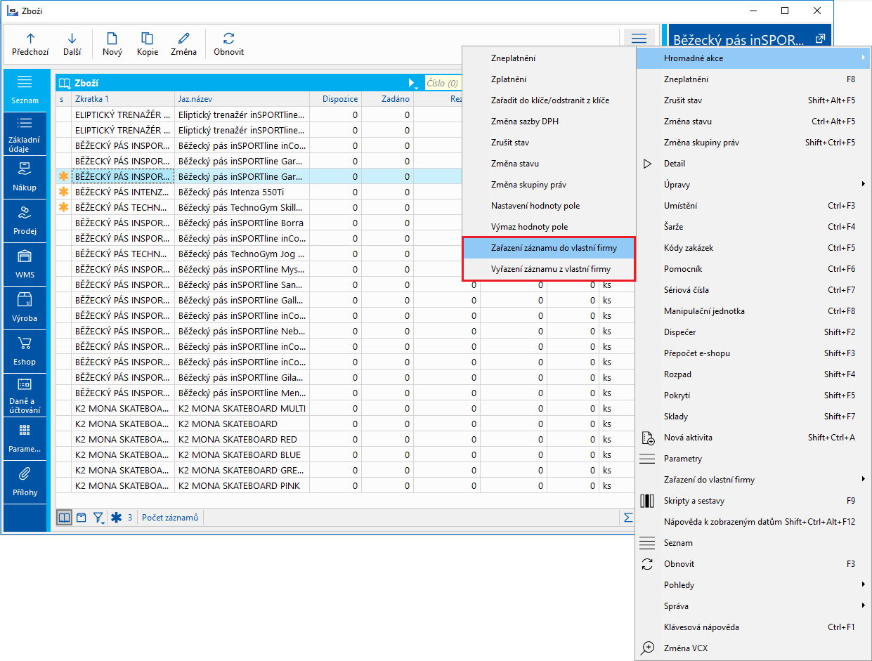Toggle the star mark on Běžecký pás Intenza row

64,192
